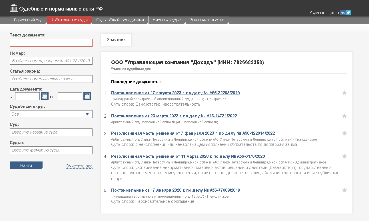Open the VK social network icon

click(x=343, y=13)
